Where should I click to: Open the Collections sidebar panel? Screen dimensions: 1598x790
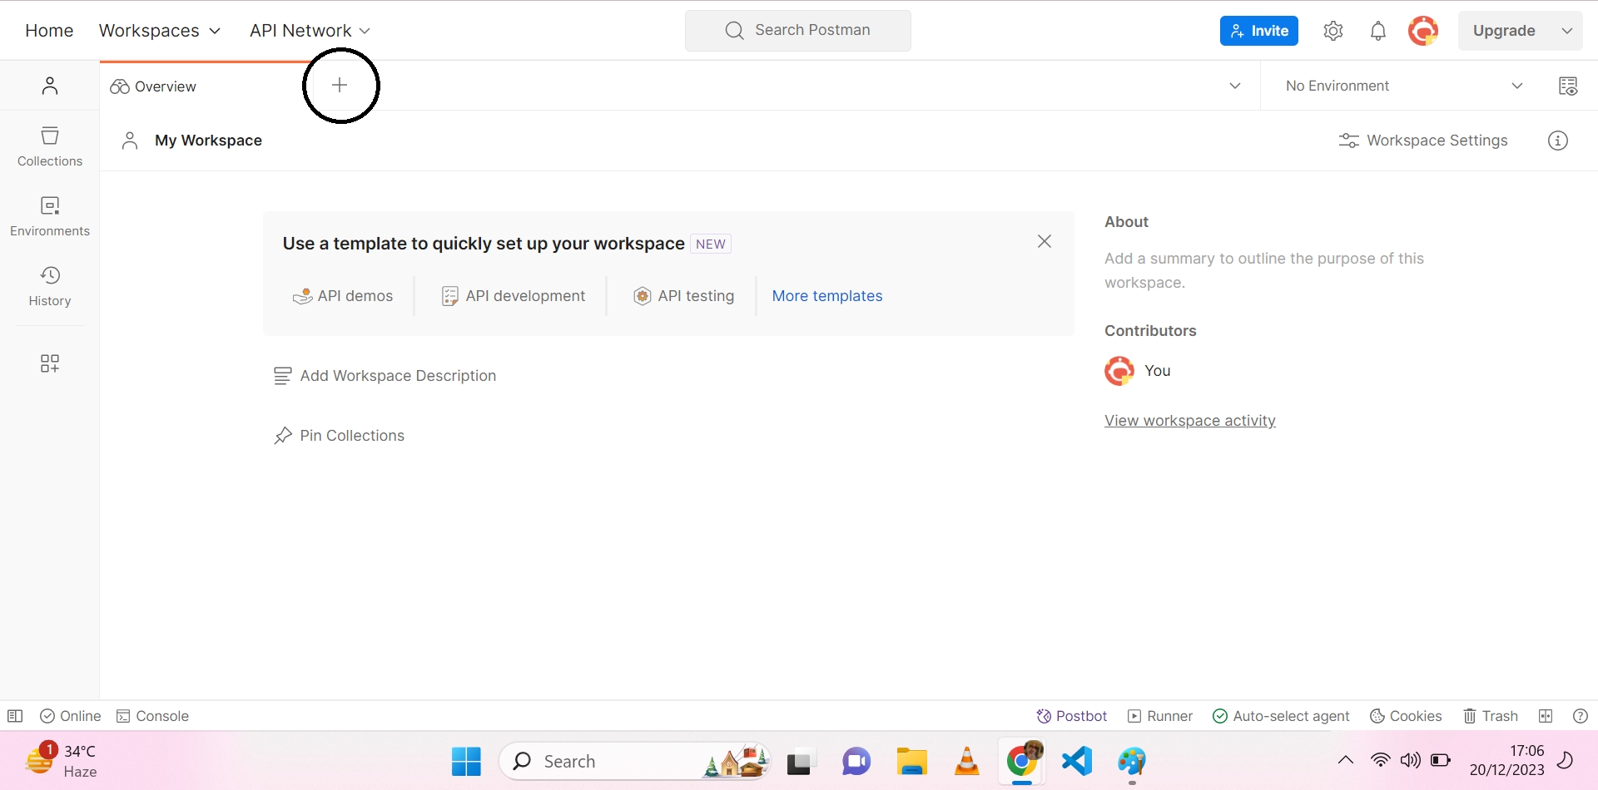pos(50,146)
